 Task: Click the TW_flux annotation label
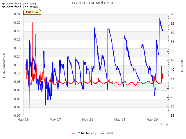coord(32,12)
